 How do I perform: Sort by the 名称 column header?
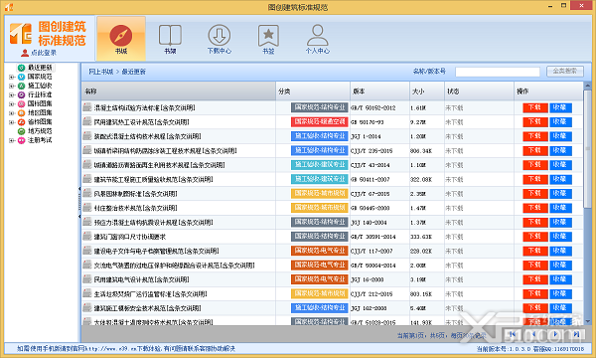pyautogui.click(x=179, y=91)
